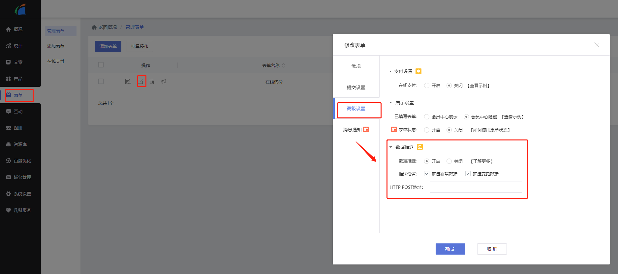Open 查看示例 link for 已填写表单
This screenshot has height=274, width=618.
(513, 117)
